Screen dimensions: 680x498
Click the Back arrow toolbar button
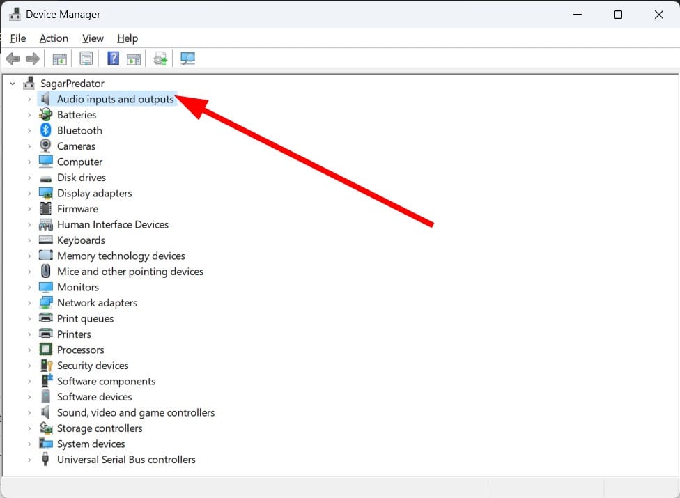coord(13,59)
